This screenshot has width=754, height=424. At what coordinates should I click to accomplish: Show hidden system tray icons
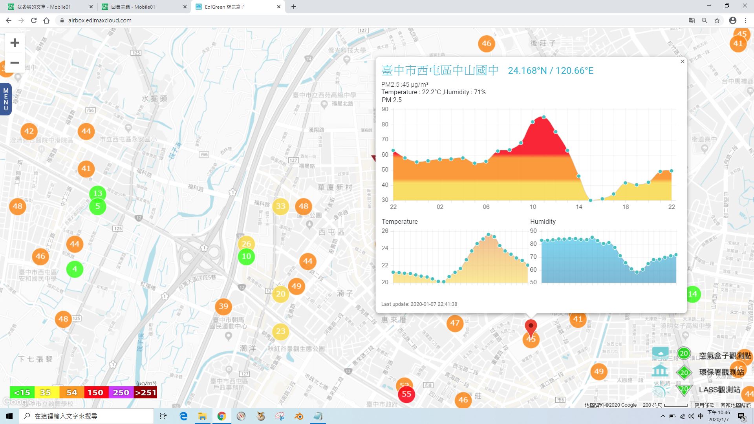tap(663, 416)
